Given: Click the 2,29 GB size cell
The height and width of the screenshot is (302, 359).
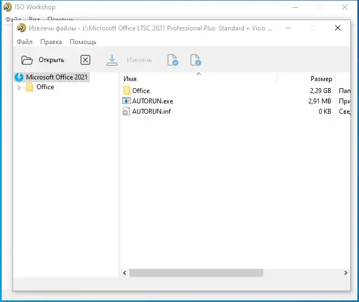Looking at the screenshot, I should tap(320, 91).
